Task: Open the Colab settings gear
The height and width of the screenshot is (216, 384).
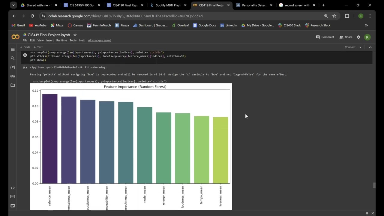Action: pos(358,37)
